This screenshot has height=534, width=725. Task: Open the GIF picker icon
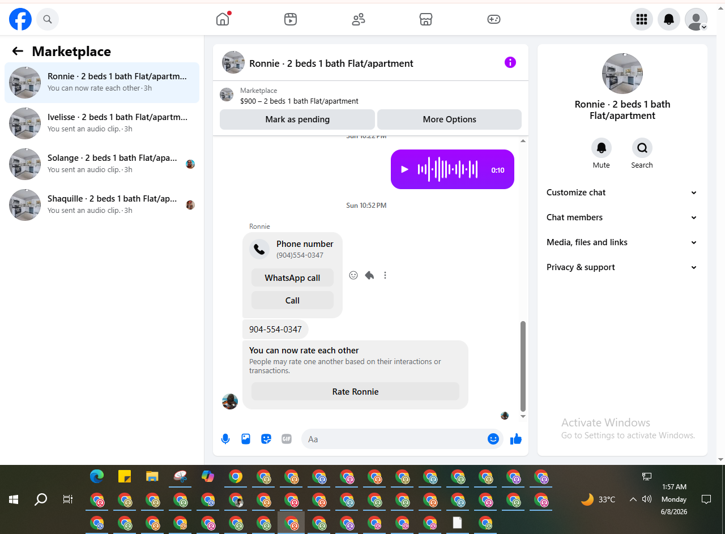tap(287, 439)
